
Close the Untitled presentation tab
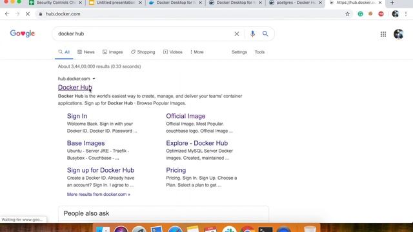pos(141,3)
